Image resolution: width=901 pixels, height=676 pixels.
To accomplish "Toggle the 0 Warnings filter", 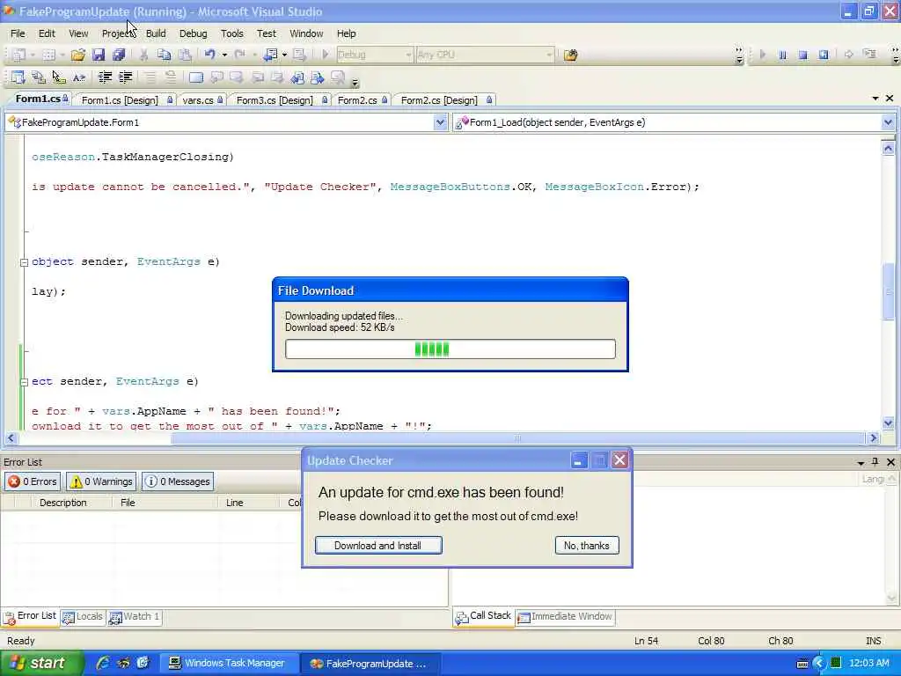I will (101, 481).
